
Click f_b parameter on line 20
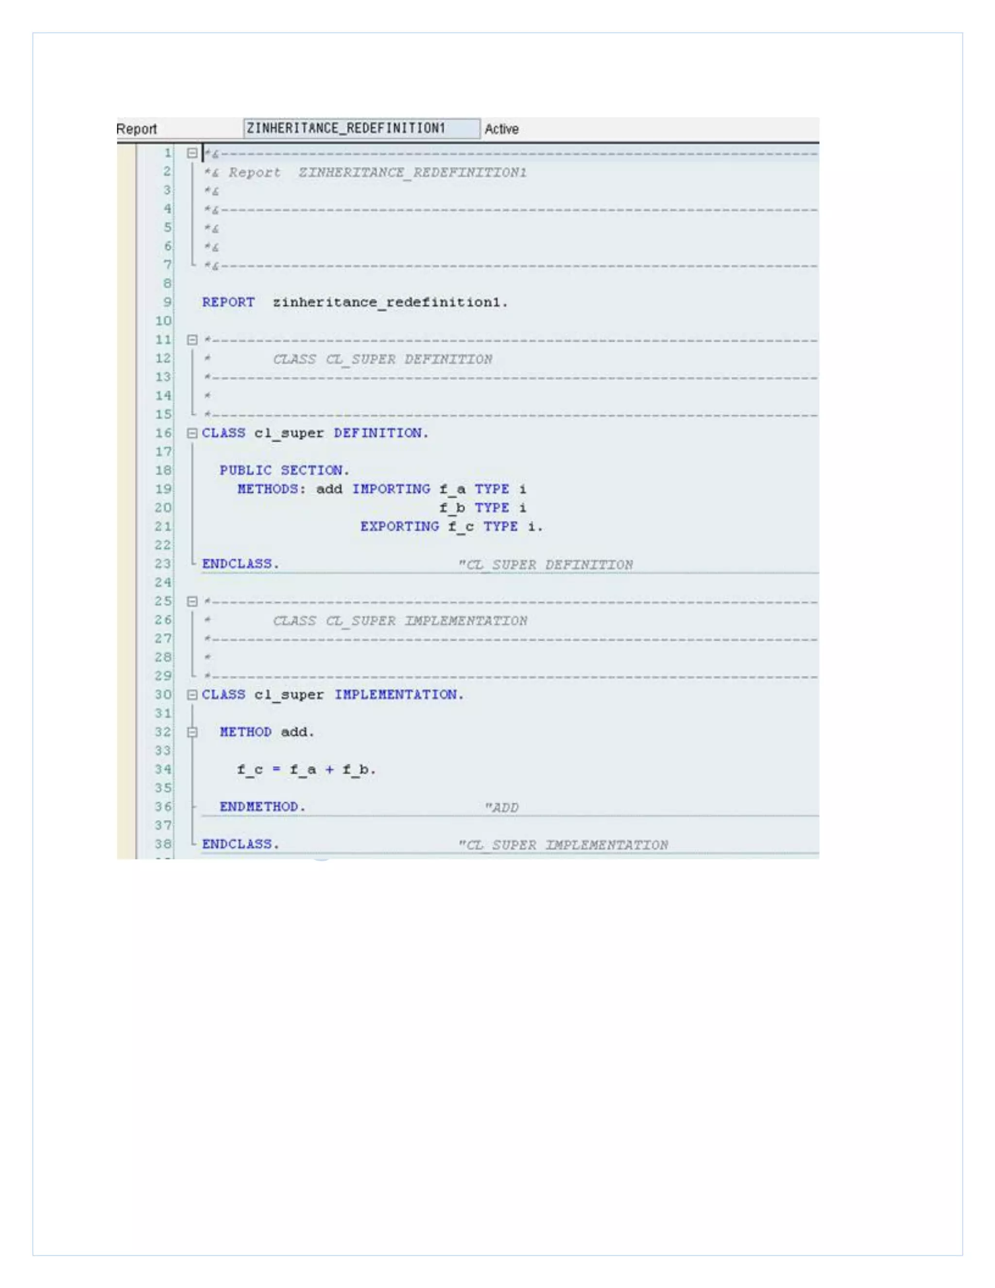coord(453,508)
